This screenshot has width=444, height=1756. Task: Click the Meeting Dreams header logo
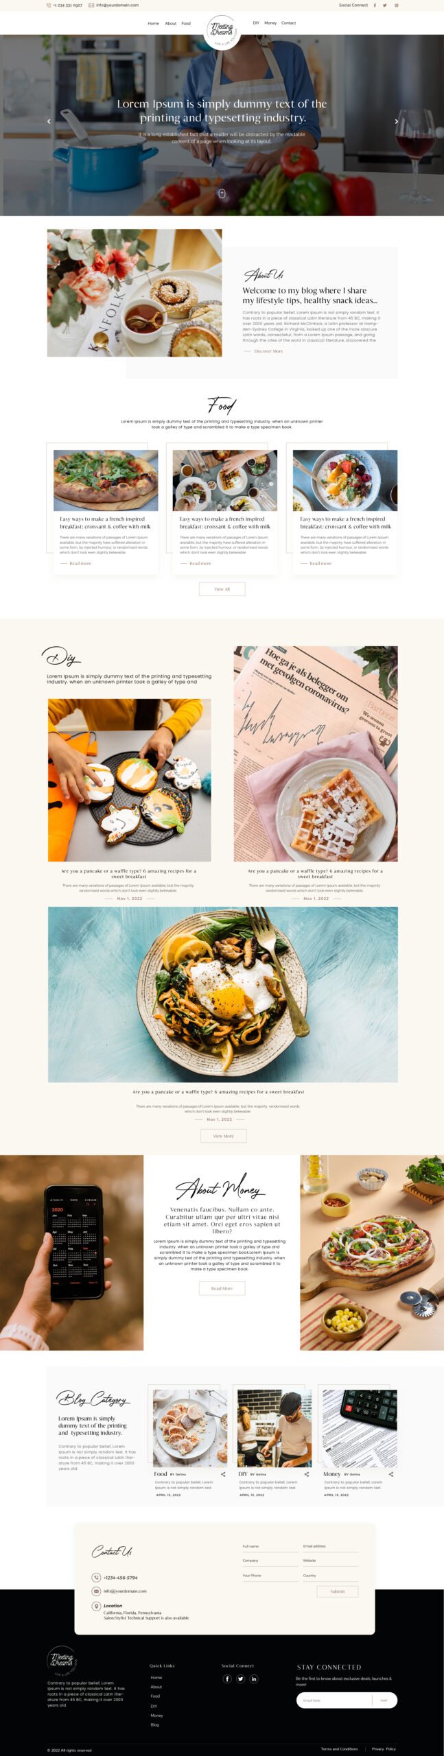click(222, 32)
